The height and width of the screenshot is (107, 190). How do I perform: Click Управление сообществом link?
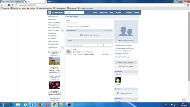tap(123, 45)
